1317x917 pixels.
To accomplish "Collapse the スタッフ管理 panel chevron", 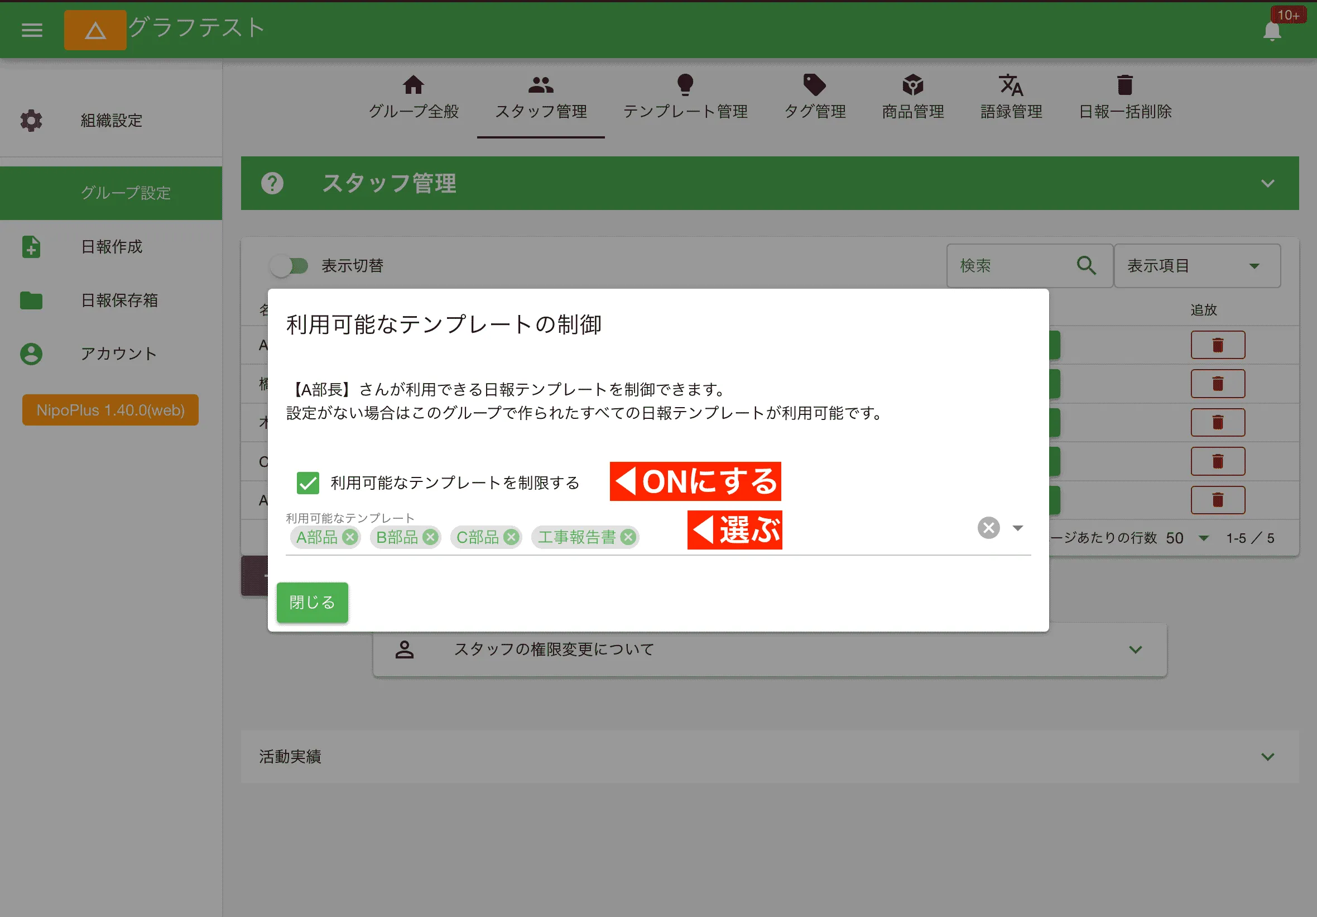I will (1268, 183).
